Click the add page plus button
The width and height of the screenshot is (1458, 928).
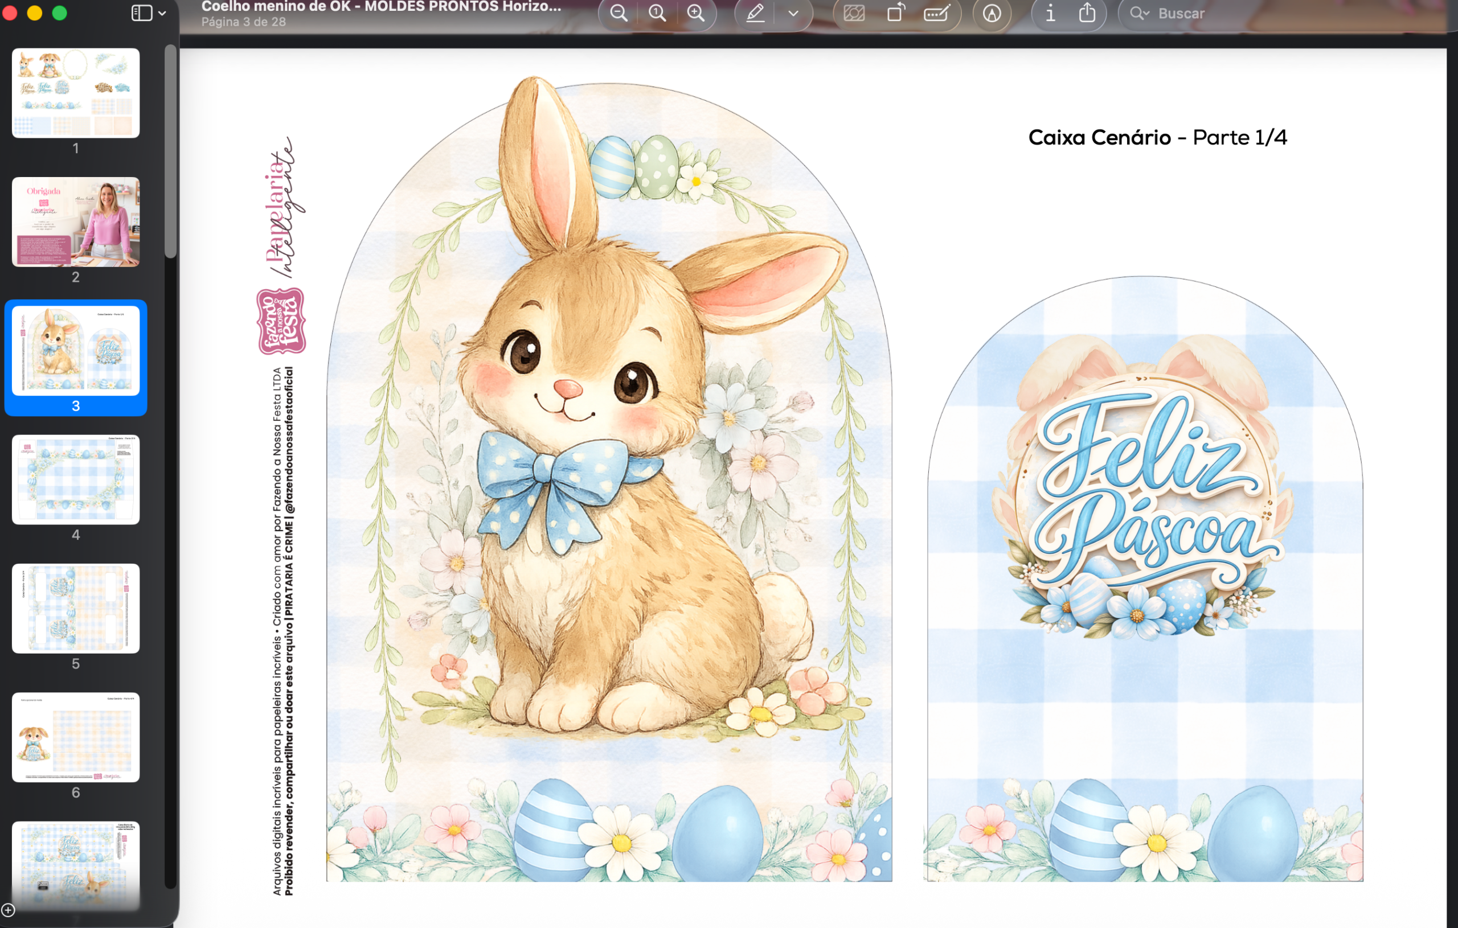click(8, 910)
